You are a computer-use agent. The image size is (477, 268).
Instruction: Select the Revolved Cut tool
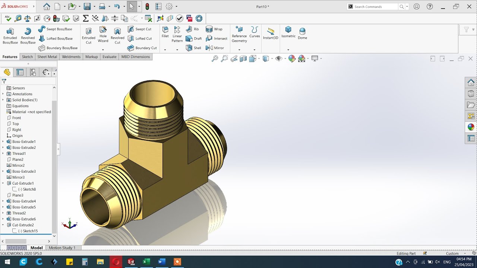coord(117,36)
